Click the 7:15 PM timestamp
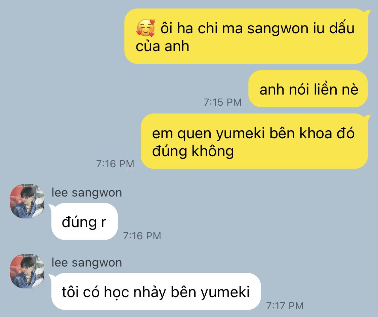This screenshot has width=378, height=317. pos(222,102)
